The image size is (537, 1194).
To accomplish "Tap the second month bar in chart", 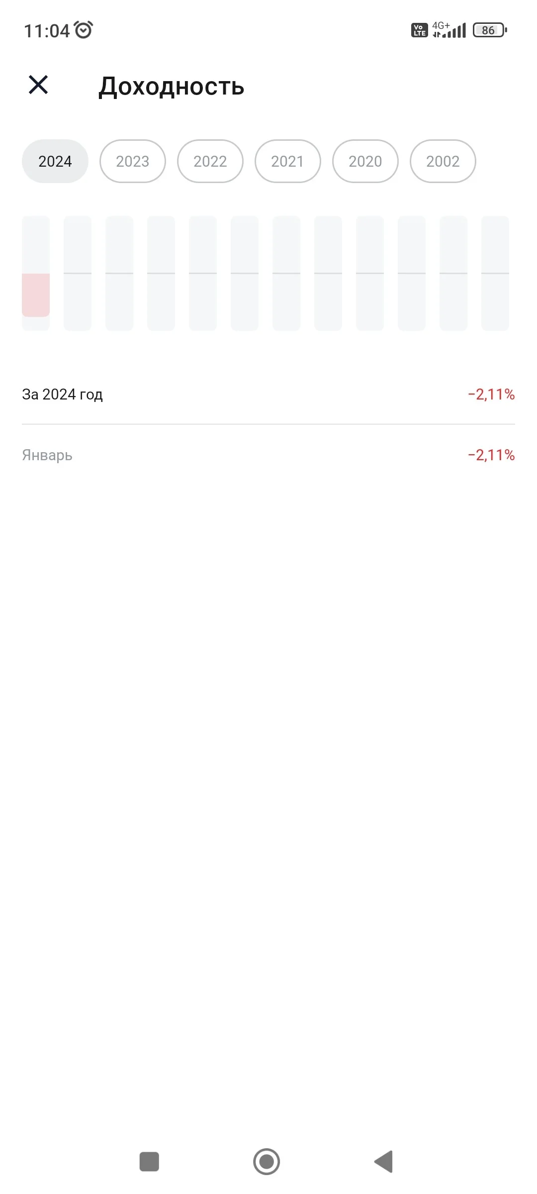I will click(x=78, y=273).
